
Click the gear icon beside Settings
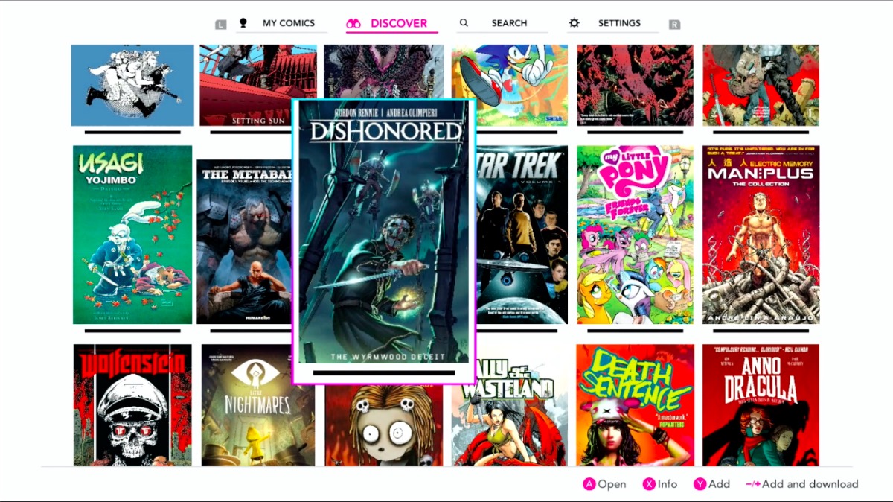pyautogui.click(x=574, y=23)
